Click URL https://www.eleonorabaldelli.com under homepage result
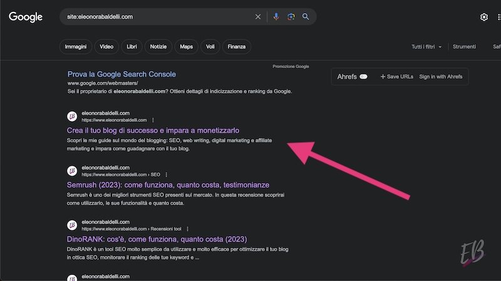Screen dimensions: 501x281 114,120
